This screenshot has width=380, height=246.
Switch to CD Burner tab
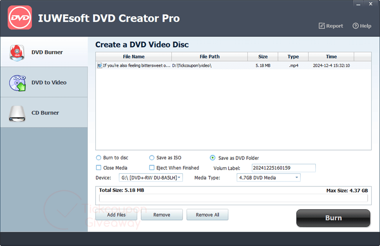44,113
